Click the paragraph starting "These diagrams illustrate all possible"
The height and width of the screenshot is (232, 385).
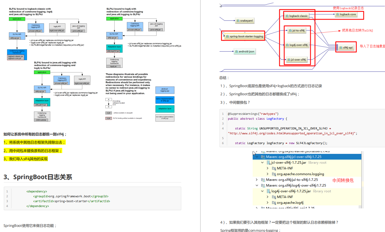[129, 84]
